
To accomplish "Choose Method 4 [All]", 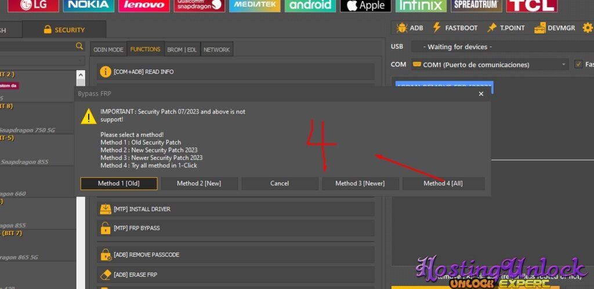I will [443, 184].
